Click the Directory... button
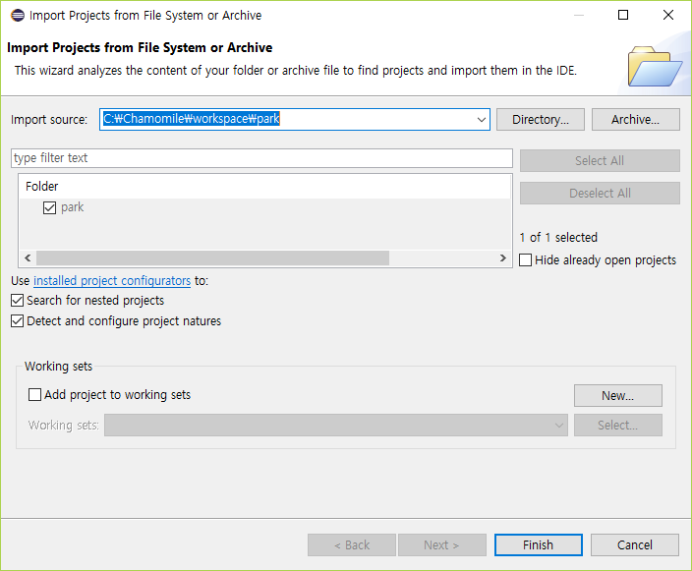 (540, 120)
